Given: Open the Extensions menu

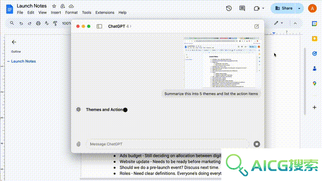Looking at the screenshot, I should pos(105,13).
